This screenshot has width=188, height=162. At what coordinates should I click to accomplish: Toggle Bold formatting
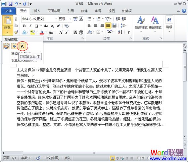(24, 26)
